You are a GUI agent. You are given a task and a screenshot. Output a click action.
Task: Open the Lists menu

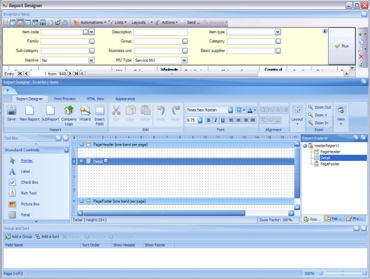pyautogui.click(x=117, y=23)
